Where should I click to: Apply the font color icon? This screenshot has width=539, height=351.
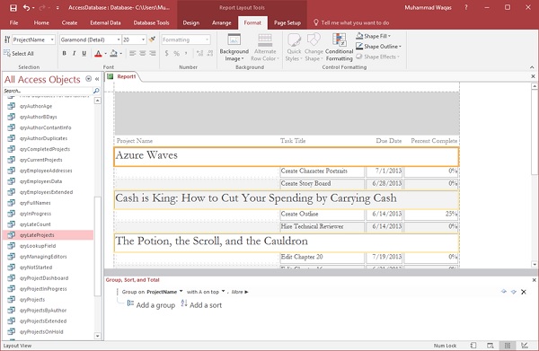pyautogui.click(x=98, y=53)
